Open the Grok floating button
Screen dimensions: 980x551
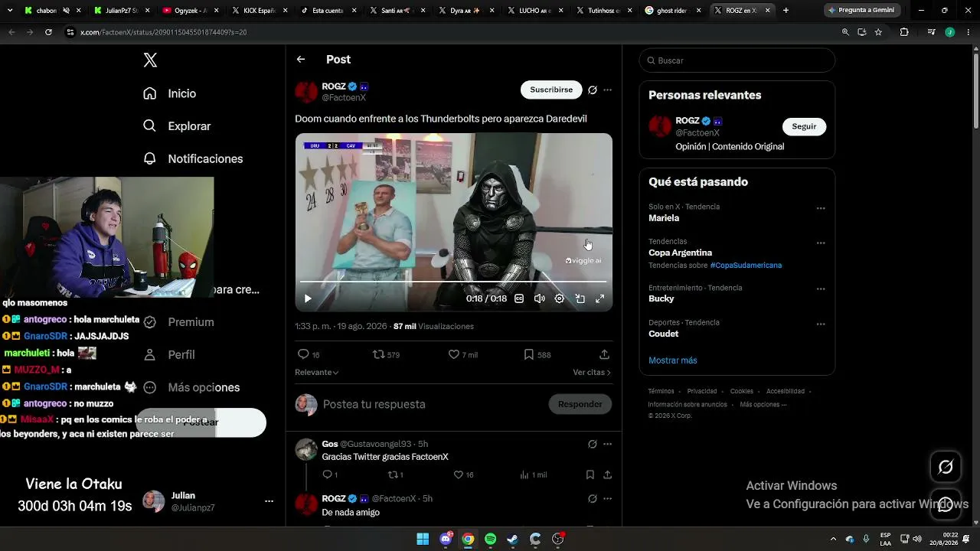tap(946, 467)
